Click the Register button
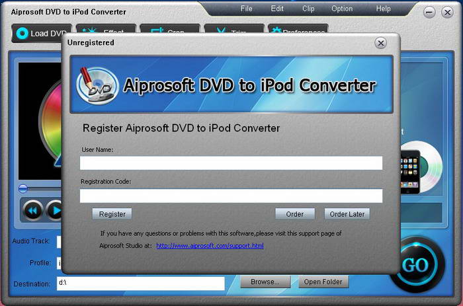The image size is (463, 306). point(112,214)
